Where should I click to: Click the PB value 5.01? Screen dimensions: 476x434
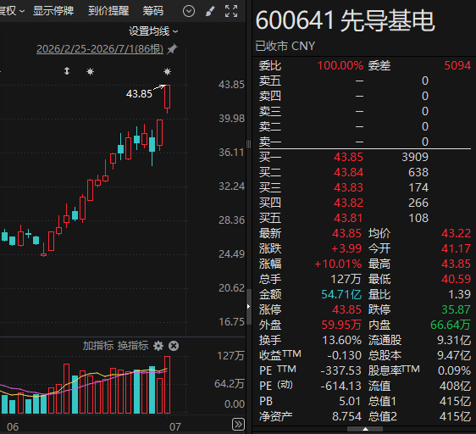pos(351,401)
